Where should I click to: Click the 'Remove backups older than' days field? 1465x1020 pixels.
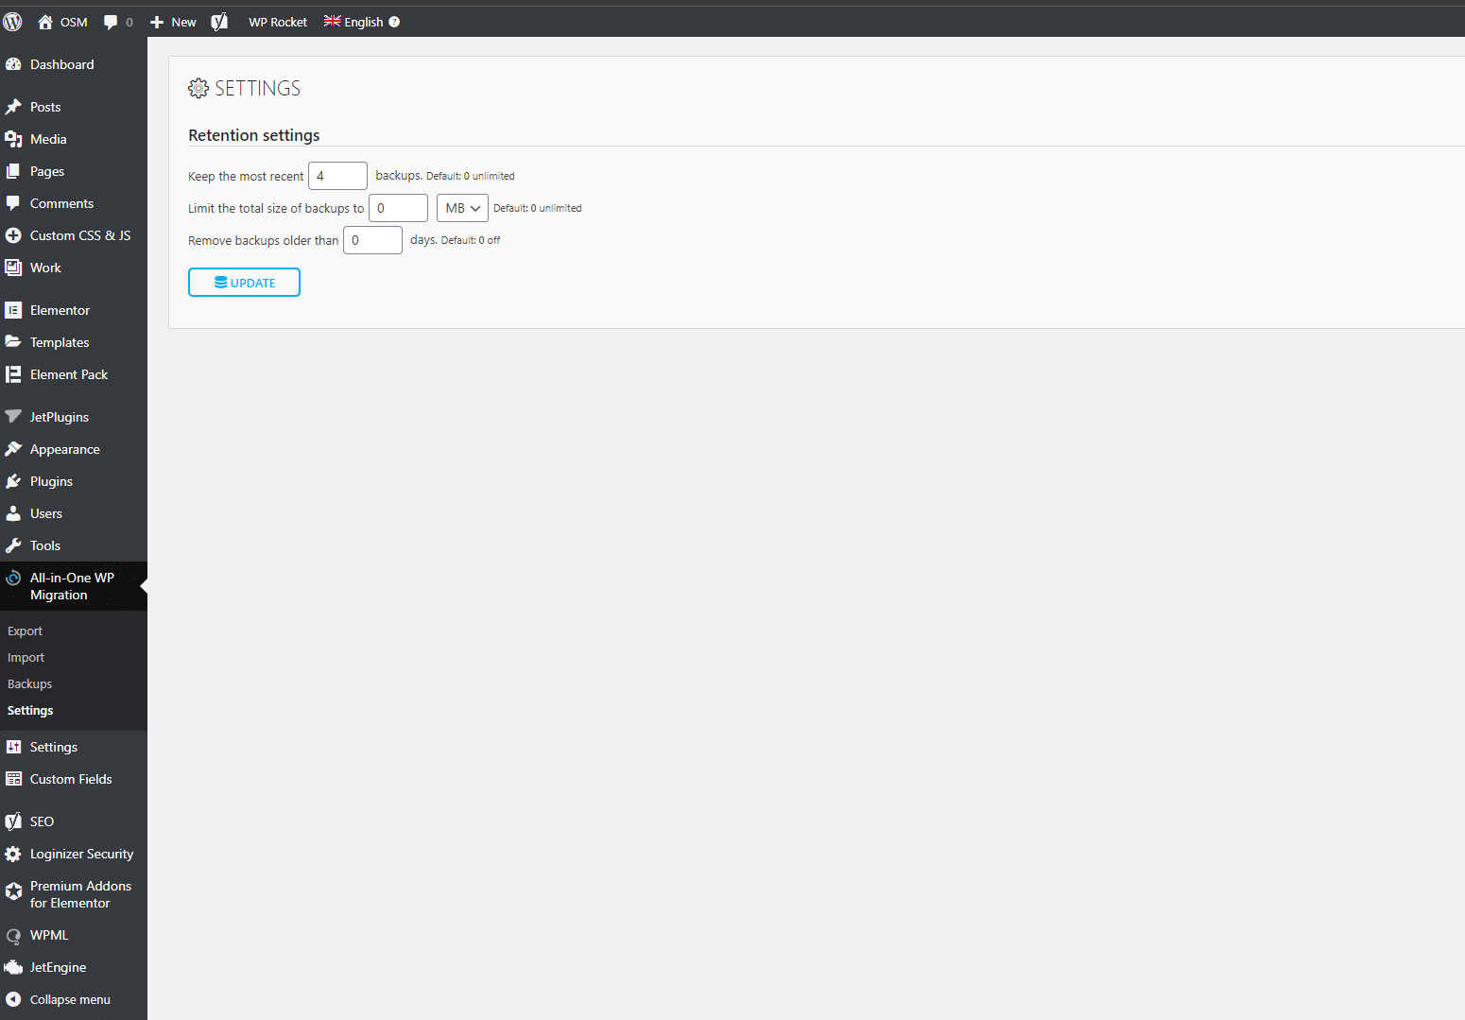point(372,240)
